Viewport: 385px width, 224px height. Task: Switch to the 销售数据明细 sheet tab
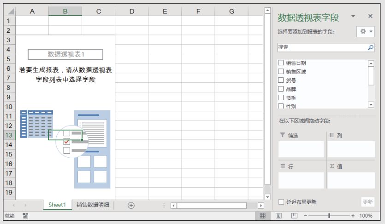click(93, 205)
